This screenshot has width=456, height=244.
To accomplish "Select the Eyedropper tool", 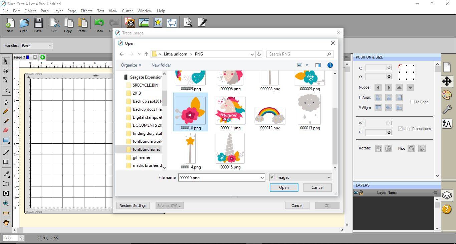I will coord(6,152).
